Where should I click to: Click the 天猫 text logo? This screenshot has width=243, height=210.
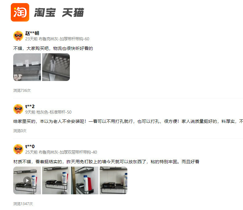point(73,12)
